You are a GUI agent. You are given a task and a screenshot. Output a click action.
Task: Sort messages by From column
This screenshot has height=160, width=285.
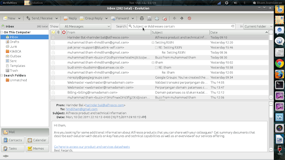[x=109, y=32]
